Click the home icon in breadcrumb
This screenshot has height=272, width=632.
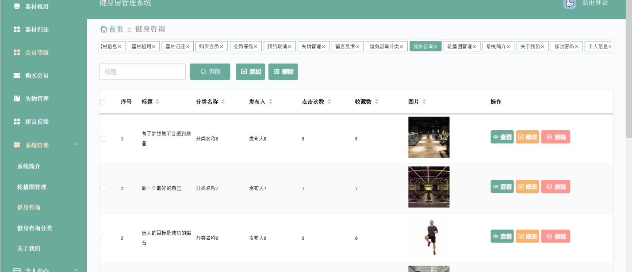point(104,29)
